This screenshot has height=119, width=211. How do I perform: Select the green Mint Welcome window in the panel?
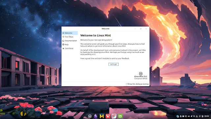[120, 116]
